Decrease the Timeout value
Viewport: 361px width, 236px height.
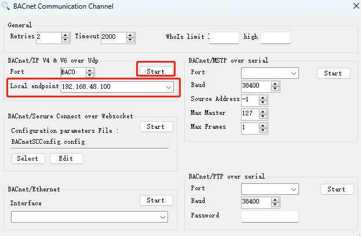[x=130, y=40]
